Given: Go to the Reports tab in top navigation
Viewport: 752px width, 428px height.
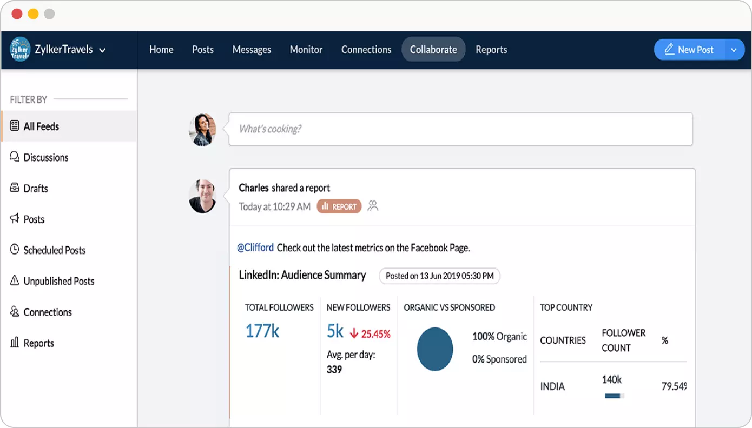Looking at the screenshot, I should (491, 50).
